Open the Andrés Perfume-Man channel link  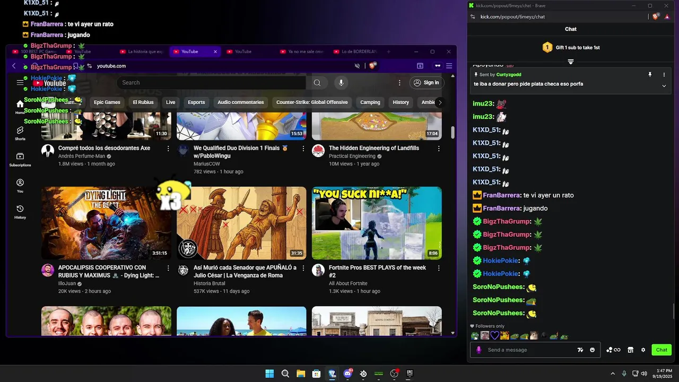tap(82, 157)
